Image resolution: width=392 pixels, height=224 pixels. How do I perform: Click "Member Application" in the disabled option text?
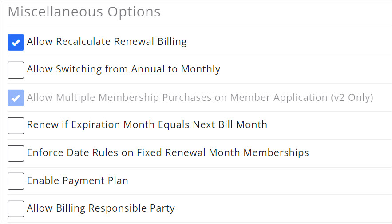click(283, 97)
